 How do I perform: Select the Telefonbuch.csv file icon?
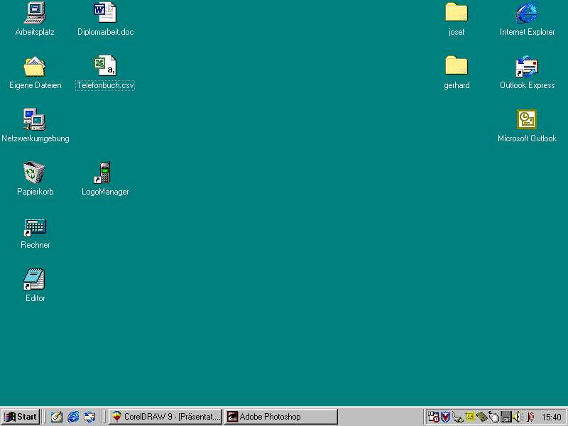105,67
